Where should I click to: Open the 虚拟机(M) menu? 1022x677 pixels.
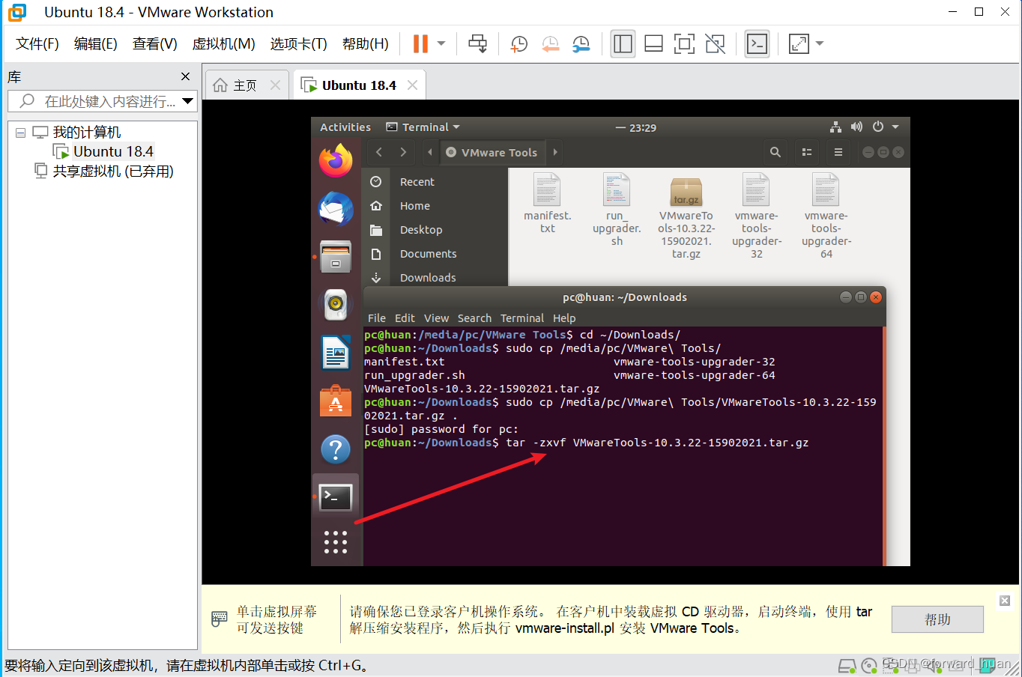223,43
